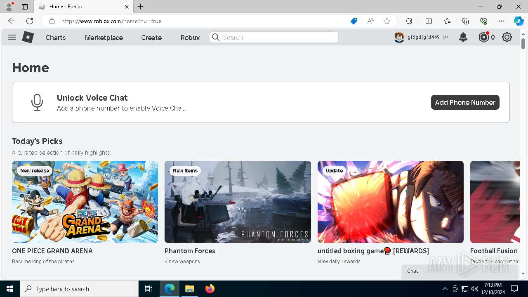Open the untitled boxing game thumbnail
528x297 pixels.
click(x=391, y=202)
